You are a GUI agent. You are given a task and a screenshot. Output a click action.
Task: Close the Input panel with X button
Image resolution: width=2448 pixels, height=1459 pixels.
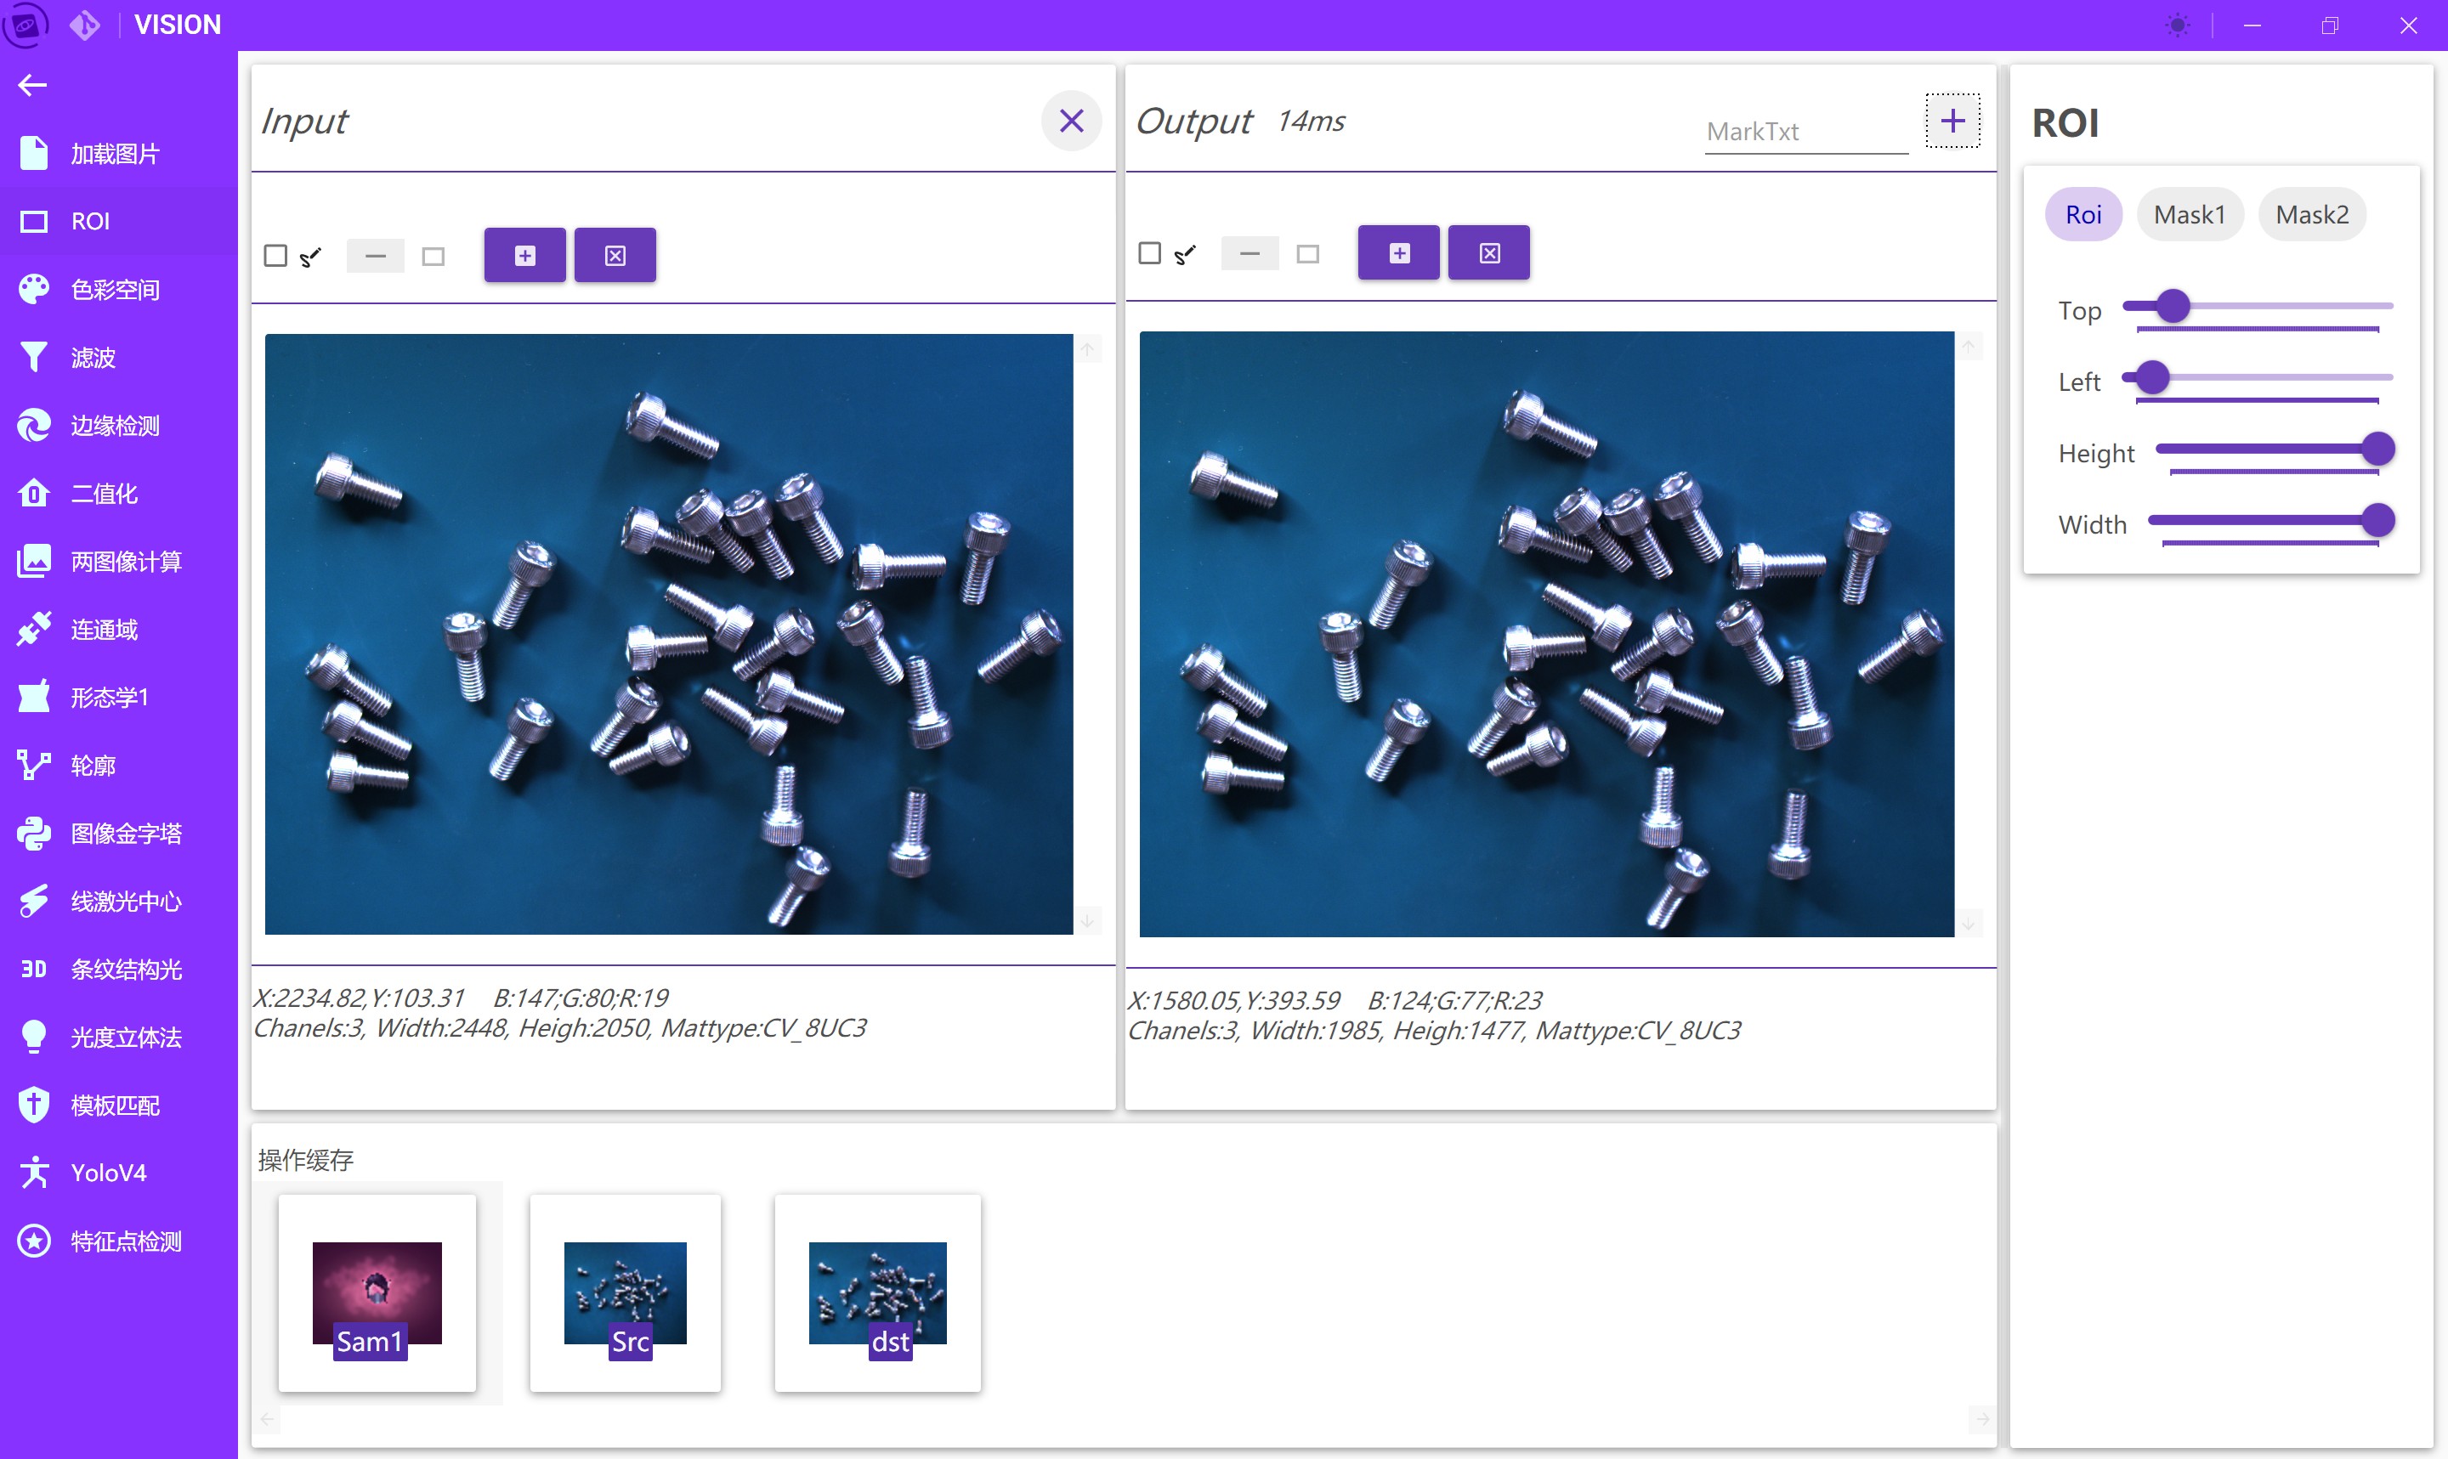1071,121
